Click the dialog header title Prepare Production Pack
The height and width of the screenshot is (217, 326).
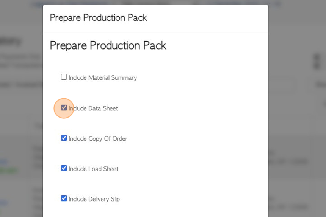coord(98,18)
